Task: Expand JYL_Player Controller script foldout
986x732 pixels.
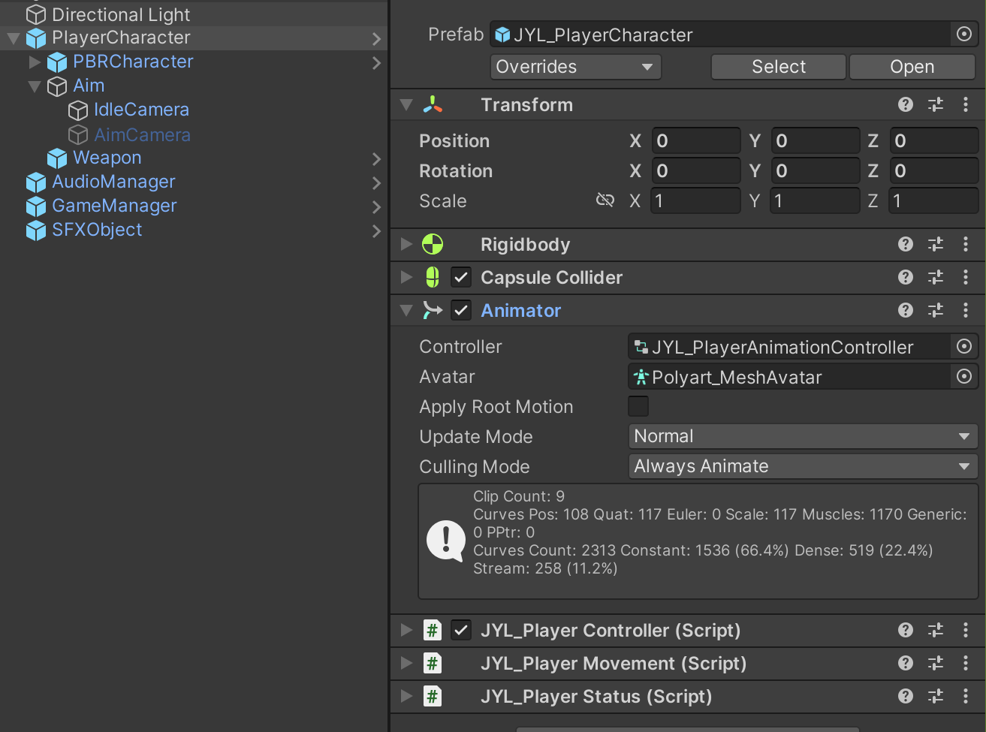Action: 406,630
